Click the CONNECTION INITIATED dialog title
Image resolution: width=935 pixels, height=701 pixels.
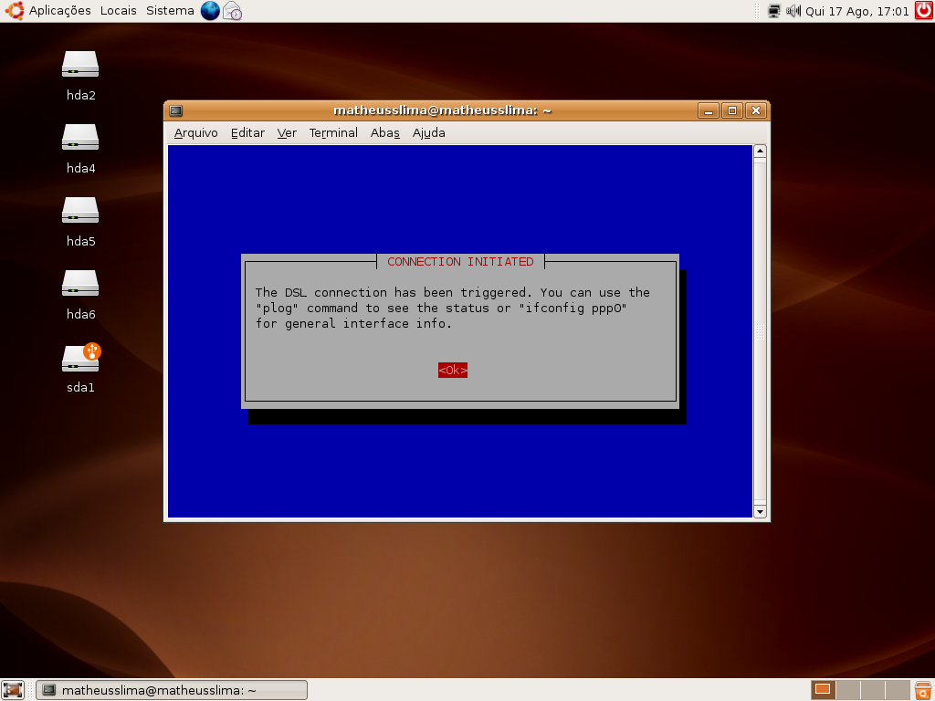point(460,262)
